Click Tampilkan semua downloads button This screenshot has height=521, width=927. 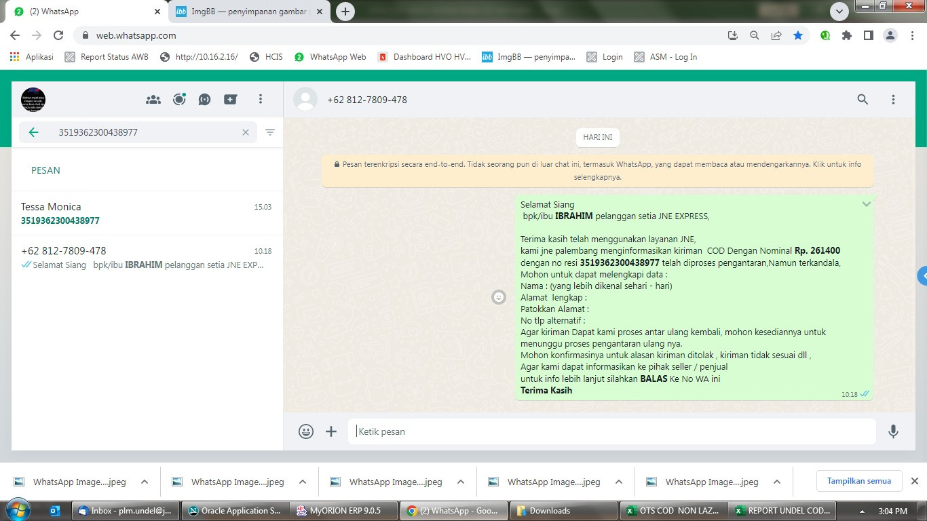point(858,481)
